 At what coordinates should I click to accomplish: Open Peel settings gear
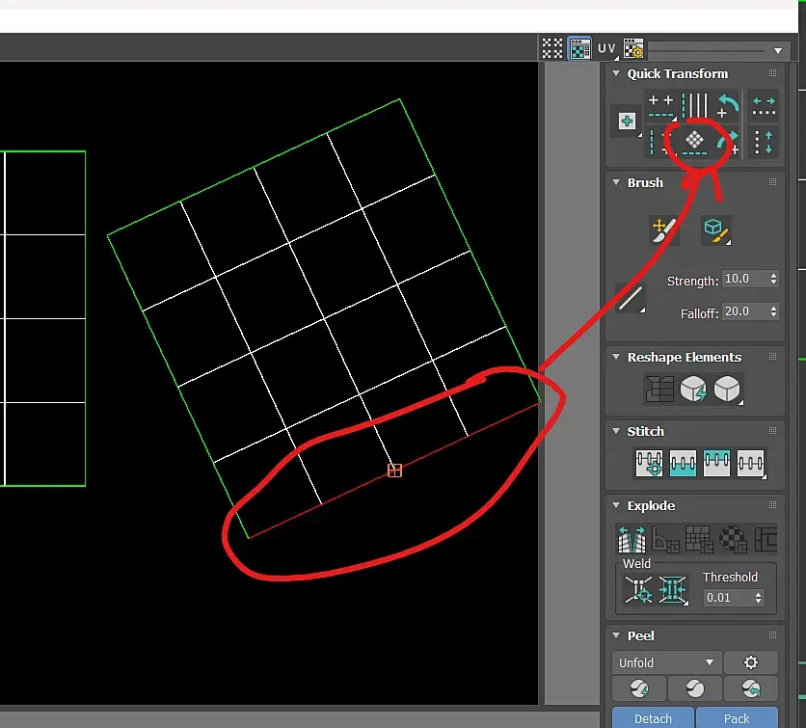coord(750,662)
